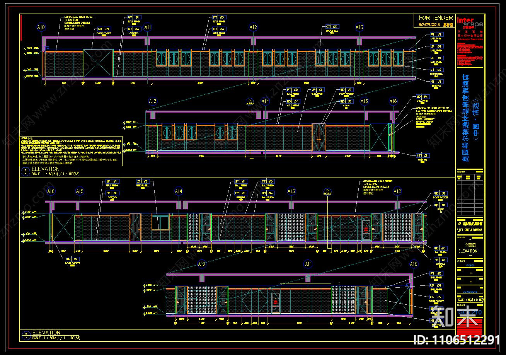Click the 30/09/2018 date under FOR TENDER
506x355 pixels.
pyautogui.click(x=430, y=24)
